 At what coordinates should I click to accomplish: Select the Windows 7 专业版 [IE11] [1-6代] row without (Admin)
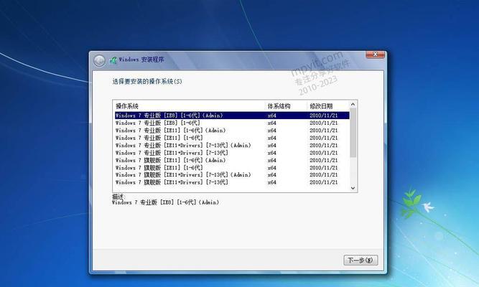(232, 138)
